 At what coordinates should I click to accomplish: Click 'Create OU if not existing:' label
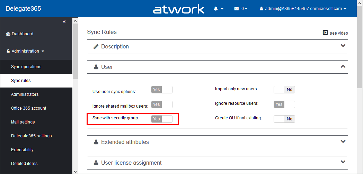tap(238, 118)
